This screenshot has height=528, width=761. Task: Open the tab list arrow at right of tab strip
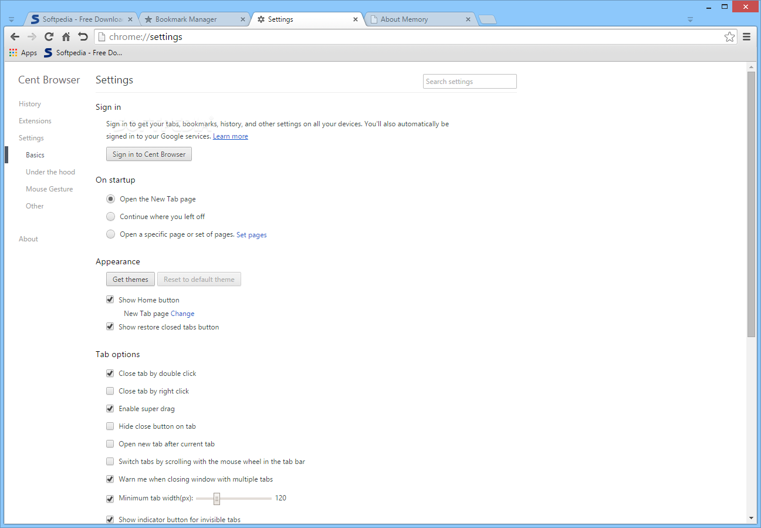[690, 20]
